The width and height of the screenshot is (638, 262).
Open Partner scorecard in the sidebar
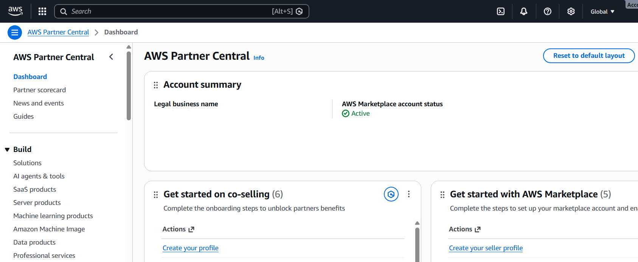coord(39,90)
